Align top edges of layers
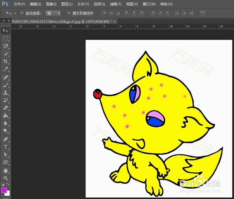Viewport: 234px width, 199px height. click(x=104, y=13)
